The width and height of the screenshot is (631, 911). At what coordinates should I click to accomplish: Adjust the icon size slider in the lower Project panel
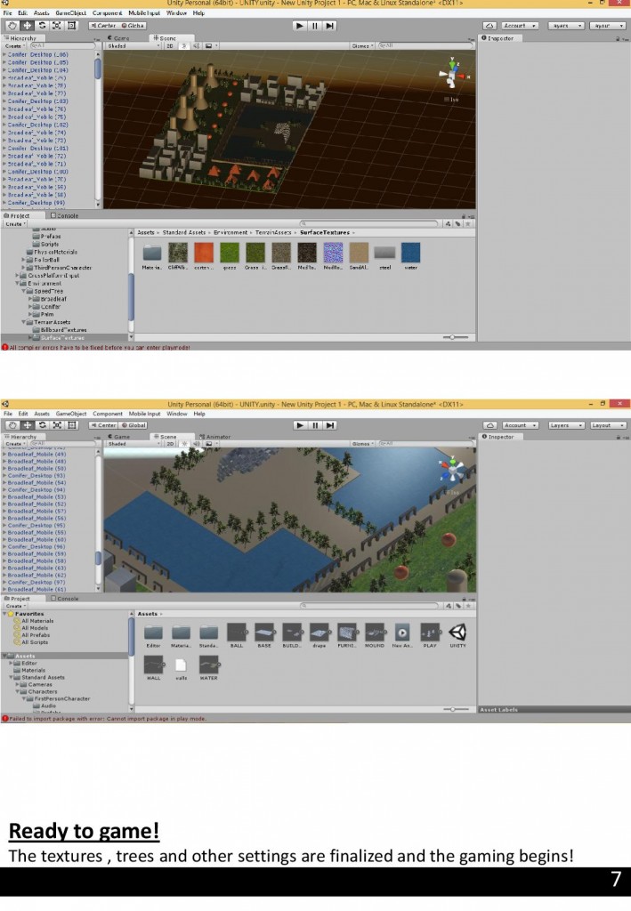[x=455, y=709]
